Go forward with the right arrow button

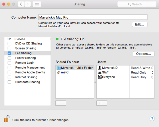[x=28, y=4]
